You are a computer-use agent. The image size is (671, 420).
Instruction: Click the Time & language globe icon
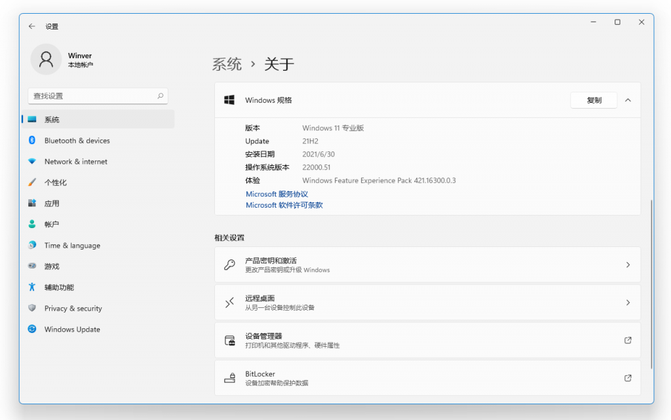click(x=32, y=245)
